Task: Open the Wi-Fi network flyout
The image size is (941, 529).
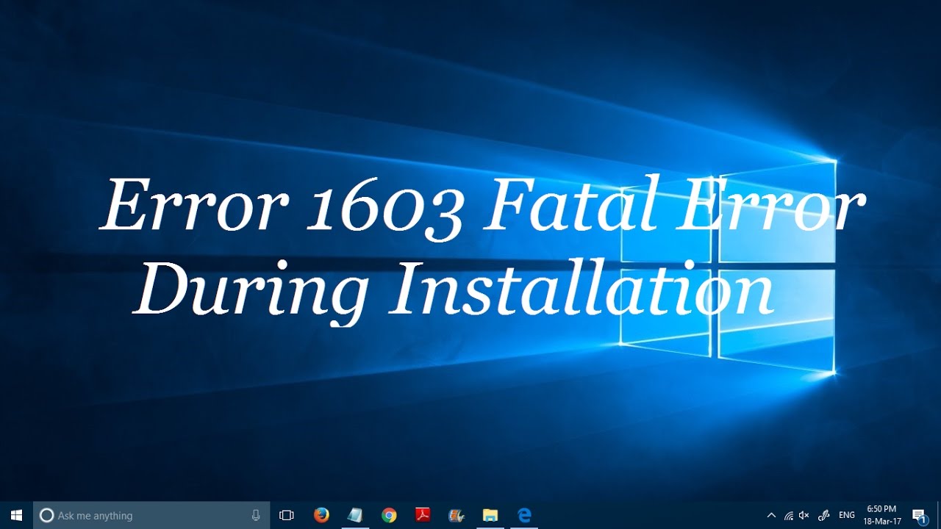Action: pyautogui.click(x=788, y=515)
